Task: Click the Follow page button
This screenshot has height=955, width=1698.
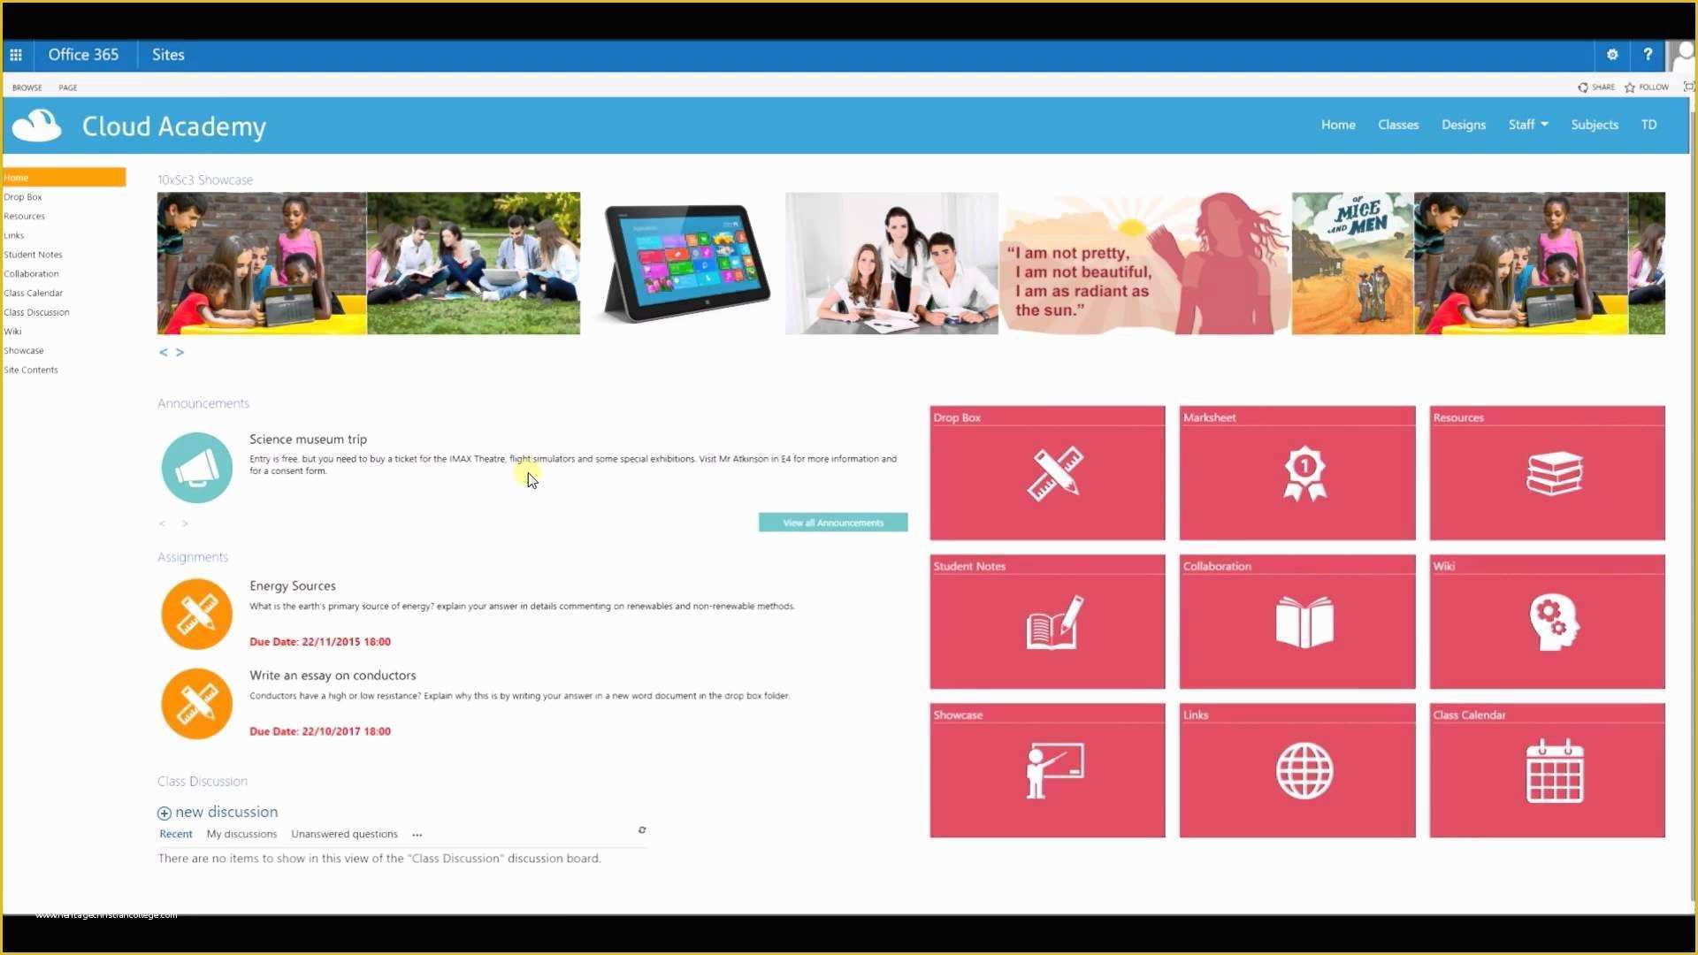Action: (x=1650, y=87)
